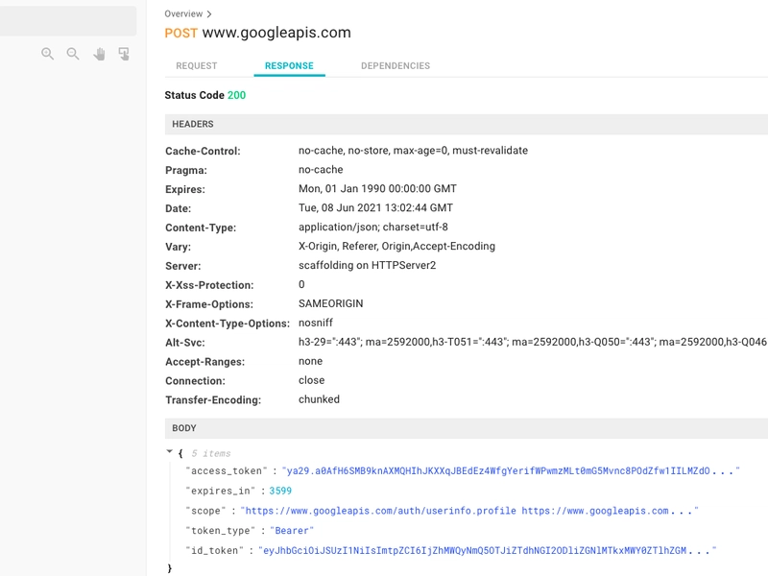The width and height of the screenshot is (768, 576).
Task: Select the id_token value starting 'eyJhbGci'
Action: pyautogui.click(x=488, y=550)
